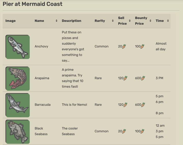Sort the table by Sell Price column
The width and height of the screenshot is (183, 145).
tap(130, 21)
